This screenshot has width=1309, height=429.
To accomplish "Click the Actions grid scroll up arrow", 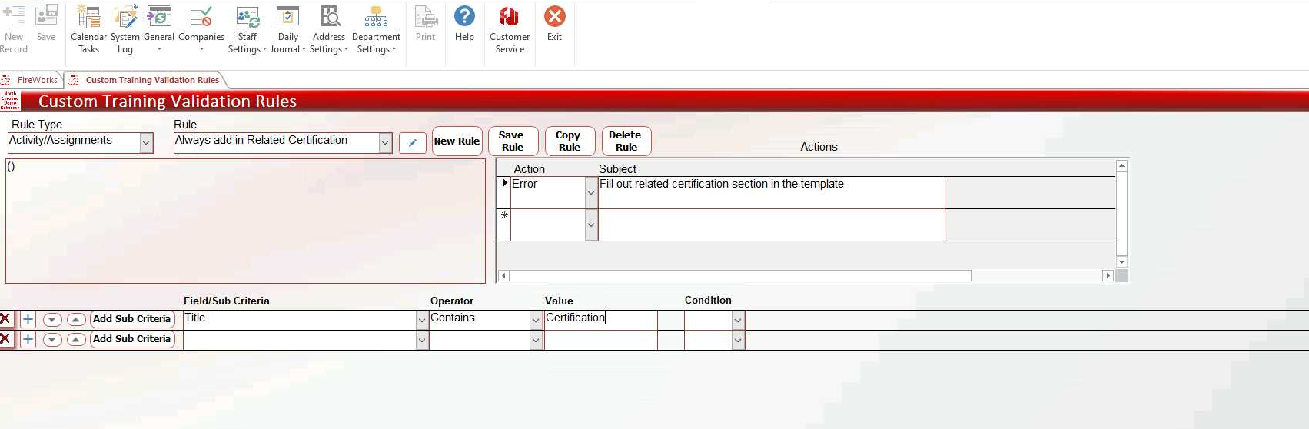I will point(1121,166).
